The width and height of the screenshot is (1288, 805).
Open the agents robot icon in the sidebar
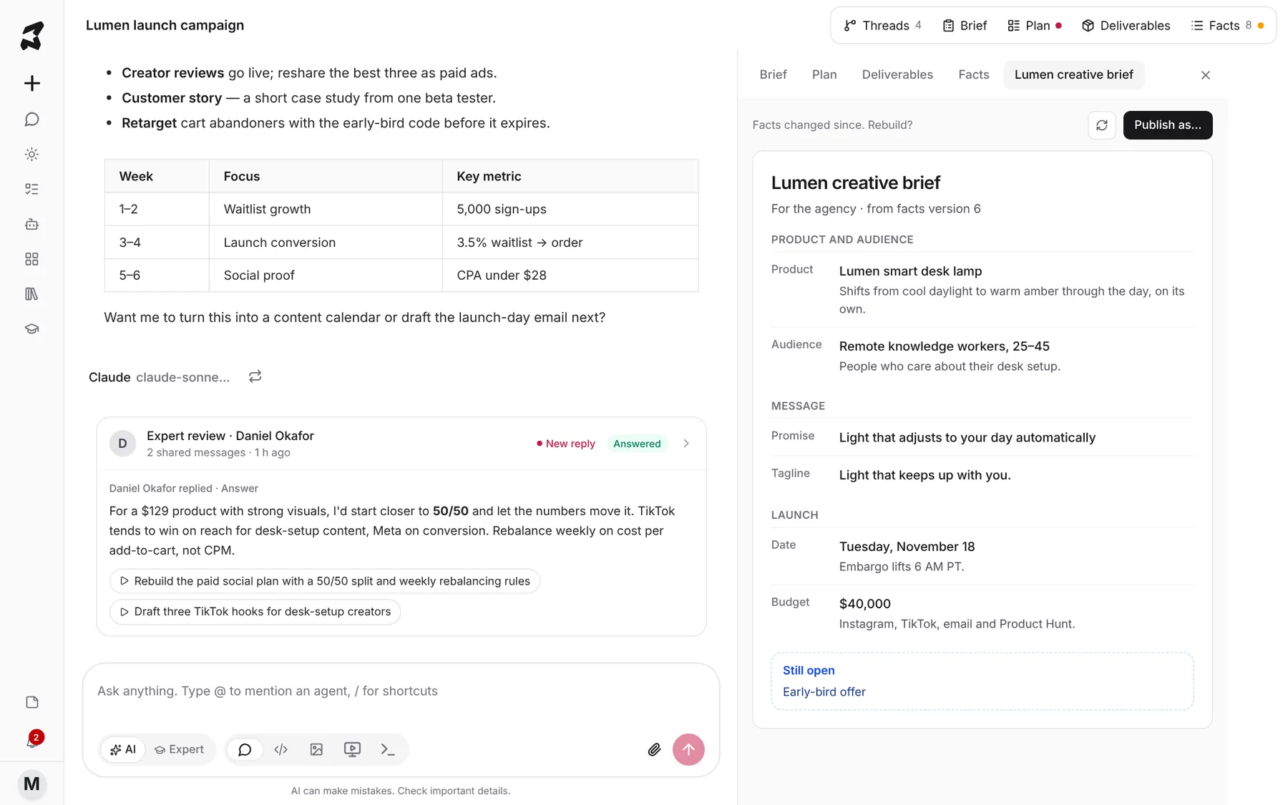[x=31, y=224]
